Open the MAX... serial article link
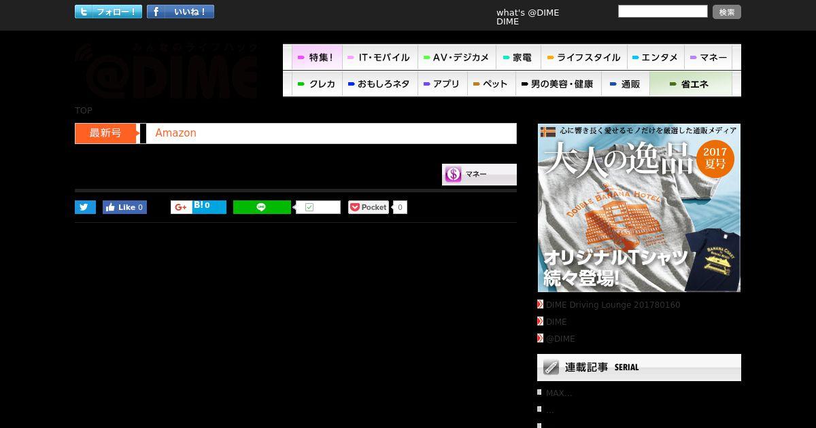This screenshot has height=428, width=816. 559,393
